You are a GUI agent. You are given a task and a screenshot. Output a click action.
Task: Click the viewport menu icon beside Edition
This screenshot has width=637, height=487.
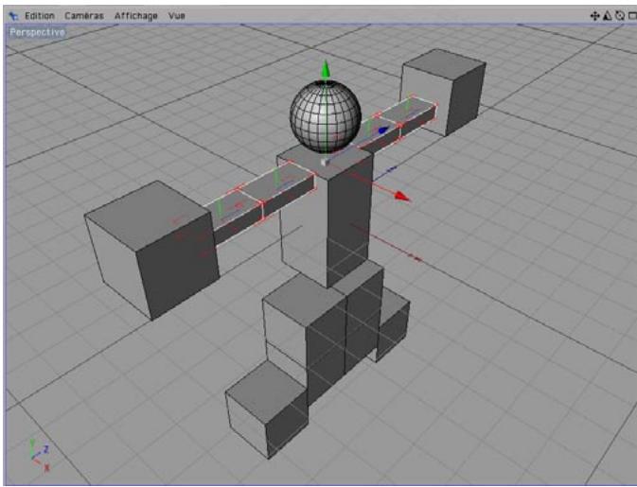(x=13, y=16)
